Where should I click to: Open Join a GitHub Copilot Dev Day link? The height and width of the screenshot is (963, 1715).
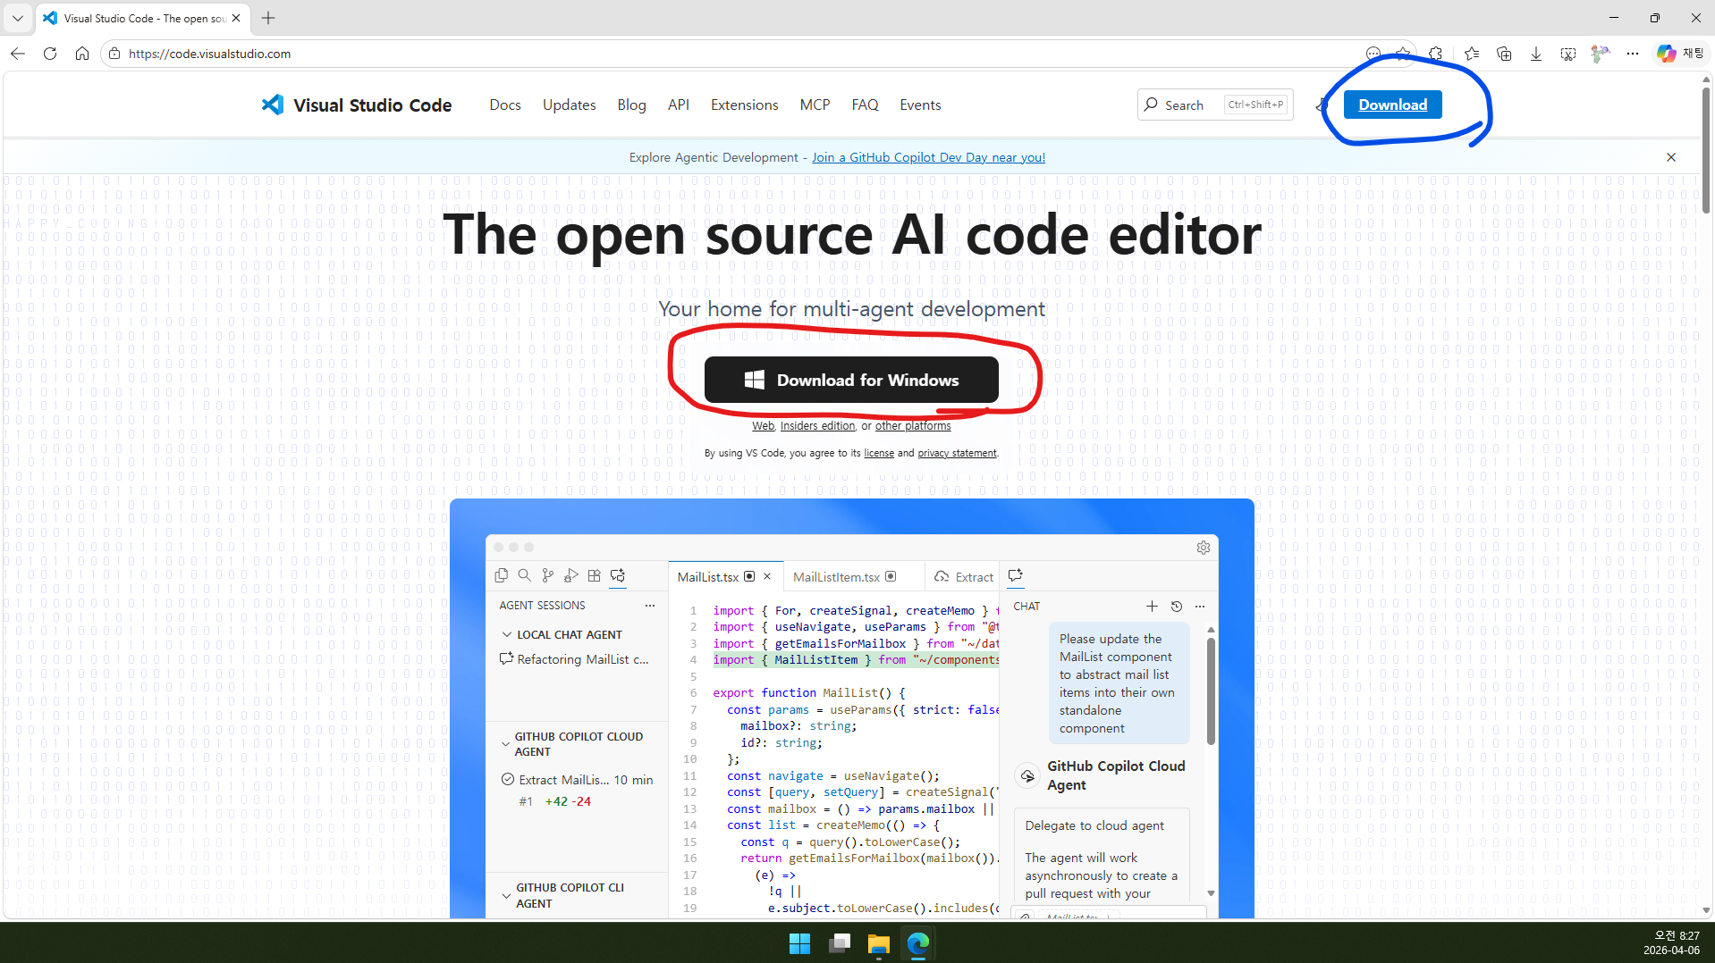click(x=928, y=157)
